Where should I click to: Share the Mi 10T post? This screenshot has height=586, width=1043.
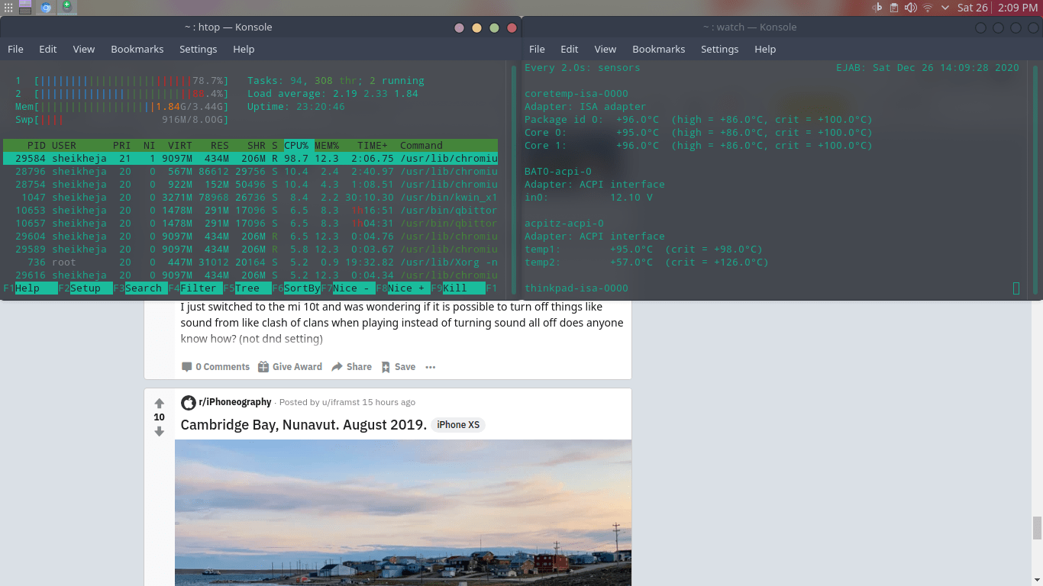pos(351,367)
